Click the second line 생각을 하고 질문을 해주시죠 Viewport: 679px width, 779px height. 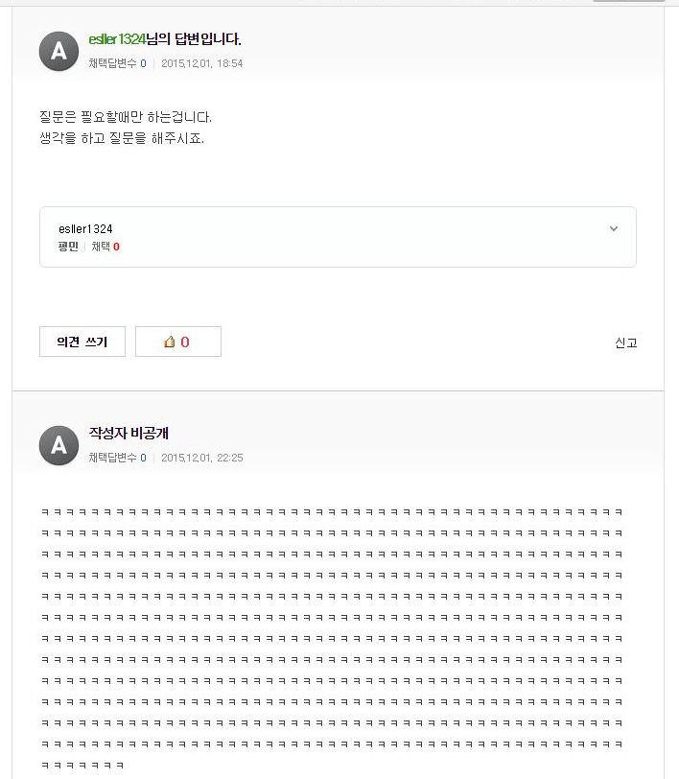122,138
